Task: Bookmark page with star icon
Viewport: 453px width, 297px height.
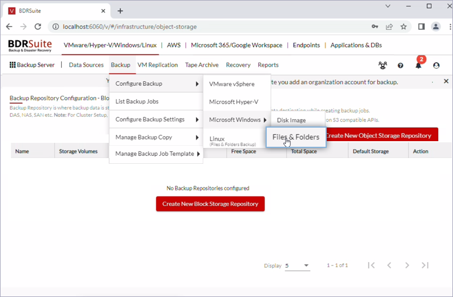Action: click(404, 27)
